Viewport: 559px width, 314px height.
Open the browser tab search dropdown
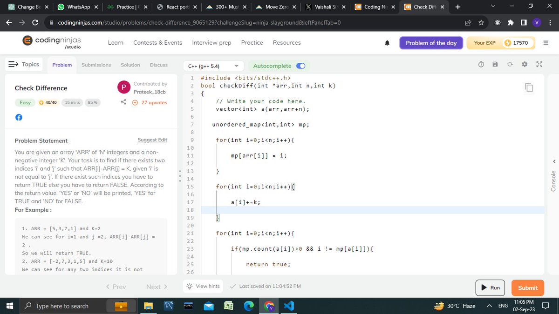492,7
